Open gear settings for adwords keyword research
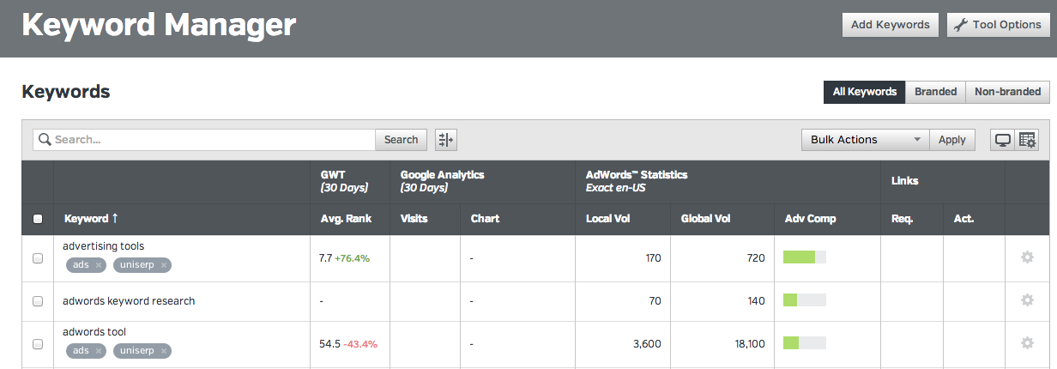Image resolution: width=1057 pixels, height=369 pixels. pyautogui.click(x=1027, y=300)
